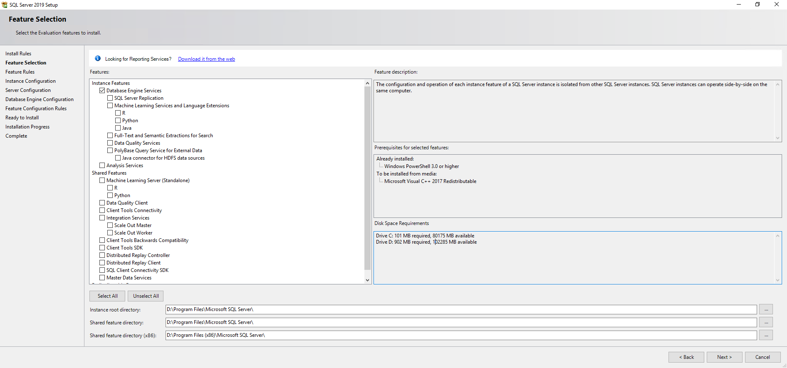Check Machine Learning Services and Language Extensions
This screenshot has height=368, width=787.
(110, 105)
